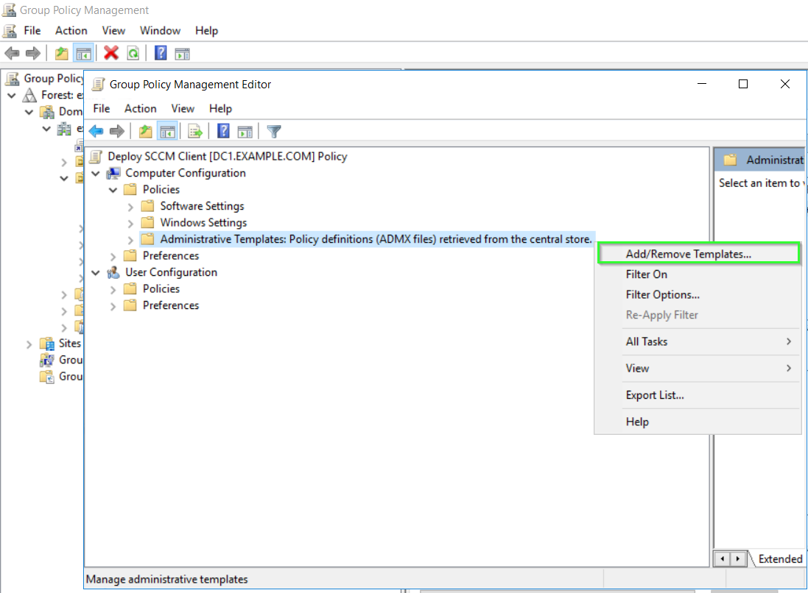Collapse the Computer Configuration node
The width and height of the screenshot is (808, 593).
96,173
